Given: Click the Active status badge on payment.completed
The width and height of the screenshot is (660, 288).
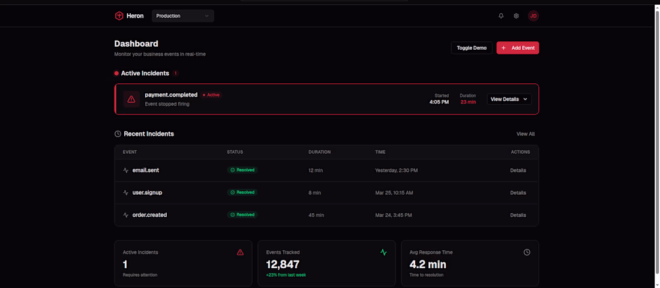Looking at the screenshot, I should [211, 95].
